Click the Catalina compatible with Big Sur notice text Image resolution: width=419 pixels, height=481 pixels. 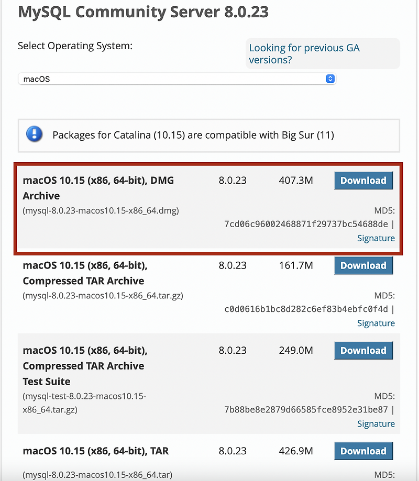point(193,135)
